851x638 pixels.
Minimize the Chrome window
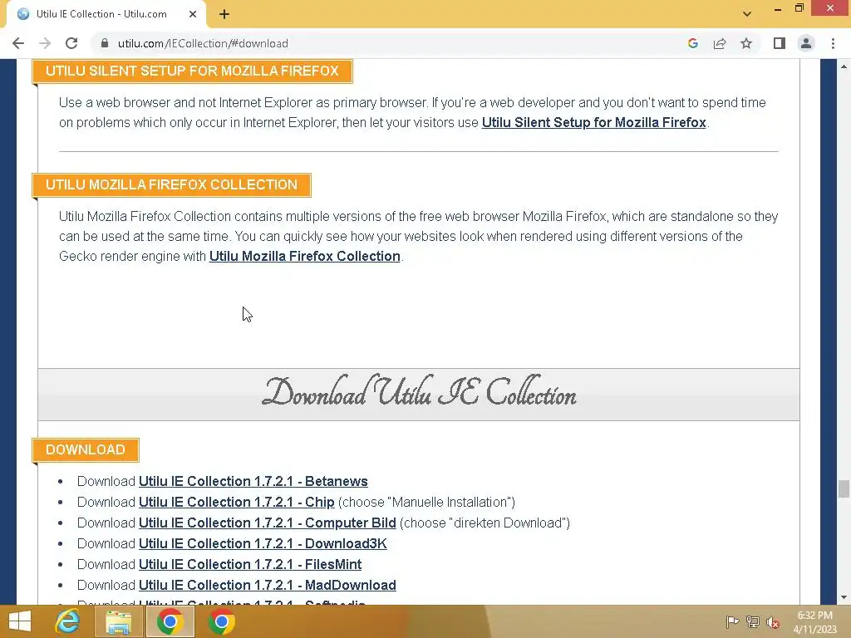tap(777, 7)
